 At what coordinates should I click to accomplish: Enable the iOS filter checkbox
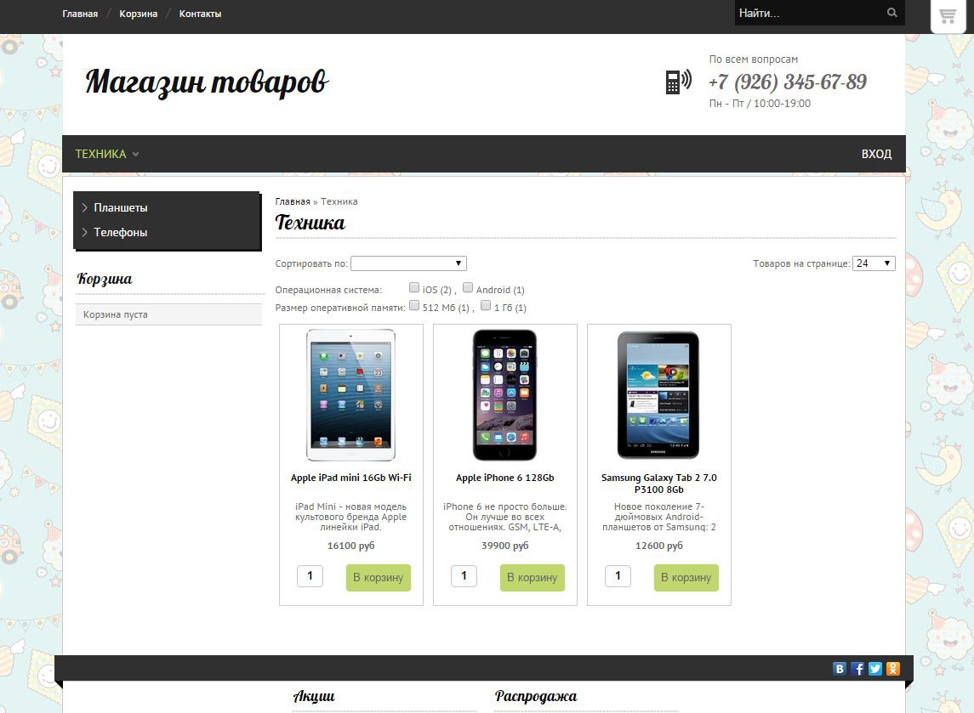414,287
